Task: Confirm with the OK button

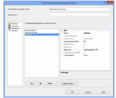Action: [x=73, y=92]
